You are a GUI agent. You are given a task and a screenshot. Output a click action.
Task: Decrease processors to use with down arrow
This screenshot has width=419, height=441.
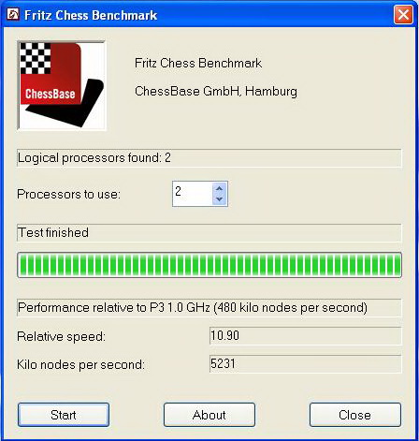[219, 199]
